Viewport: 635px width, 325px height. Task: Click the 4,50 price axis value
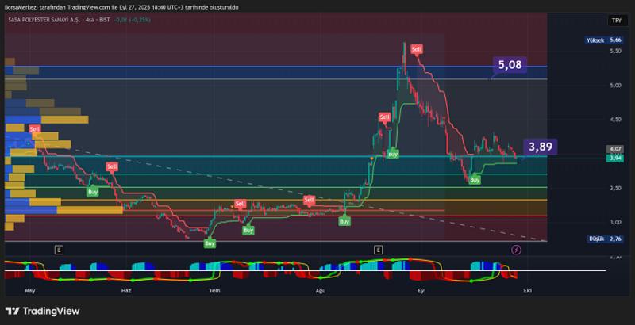[x=615, y=120]
